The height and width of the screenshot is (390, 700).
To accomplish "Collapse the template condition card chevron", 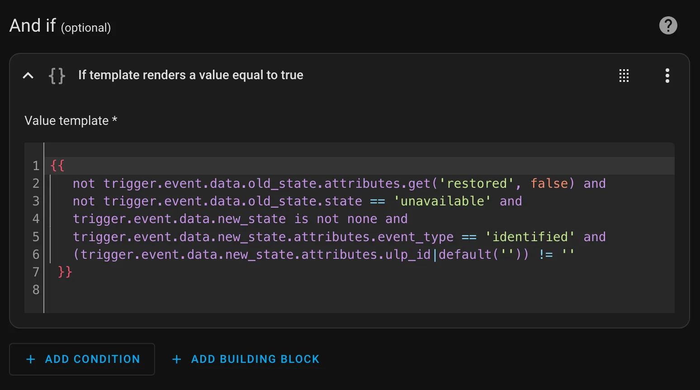I will (28, 76).
